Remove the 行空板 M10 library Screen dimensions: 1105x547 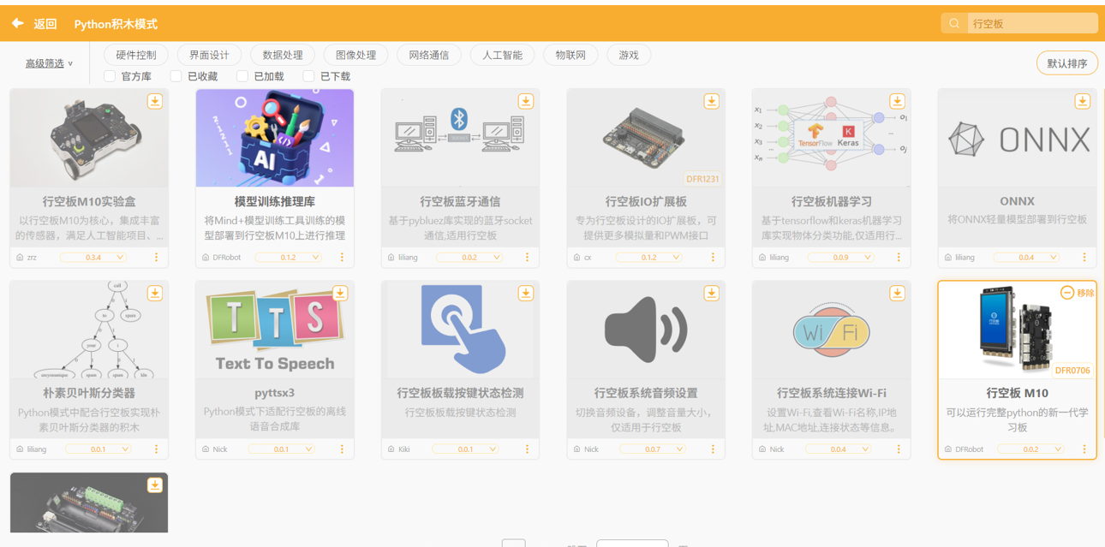[x=1077, y=293]
